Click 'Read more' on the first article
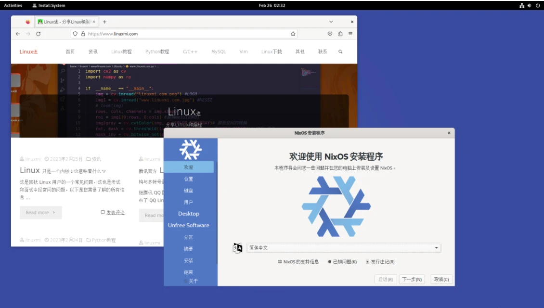The width and height of the screenshot is (544, 308). 40,212
